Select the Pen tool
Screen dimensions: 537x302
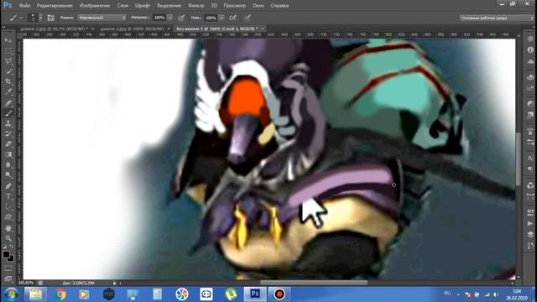[8, 186]
